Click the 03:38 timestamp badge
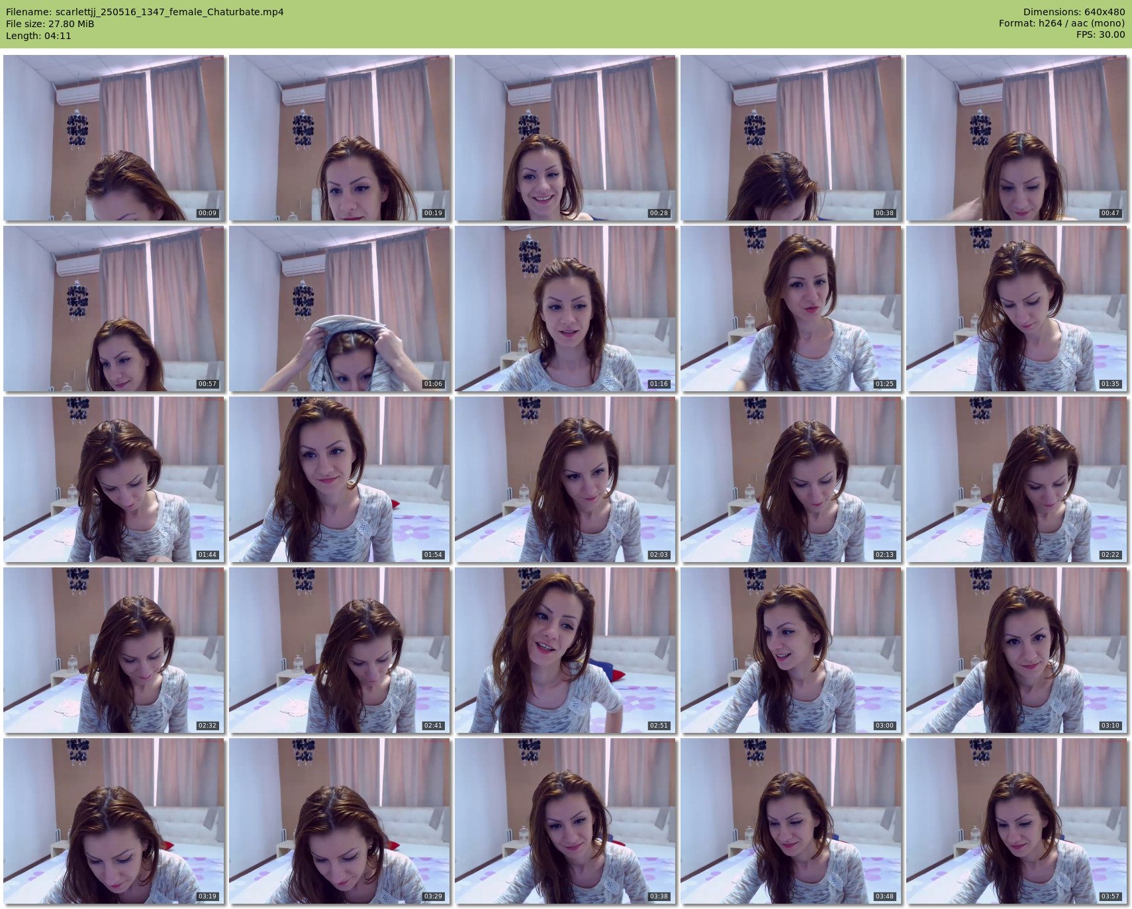1132x909 pixels. coord(659,896)
